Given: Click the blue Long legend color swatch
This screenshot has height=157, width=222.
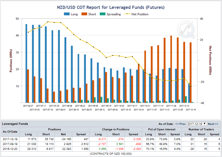Looking at the screenshot, I should (67, 14).
